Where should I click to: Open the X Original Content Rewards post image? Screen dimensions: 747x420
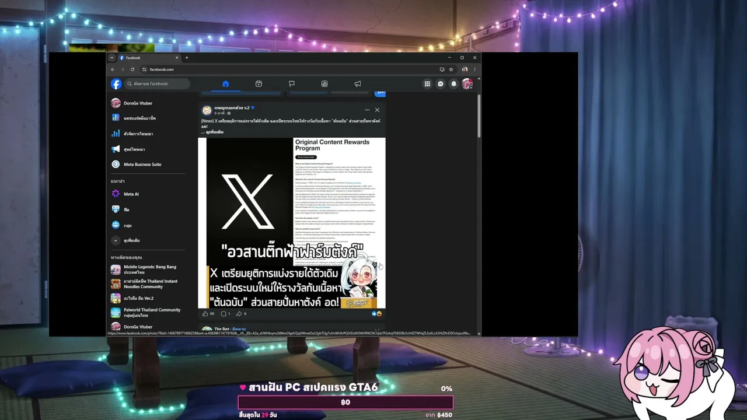pyautogui.click(x=292, y=223)
